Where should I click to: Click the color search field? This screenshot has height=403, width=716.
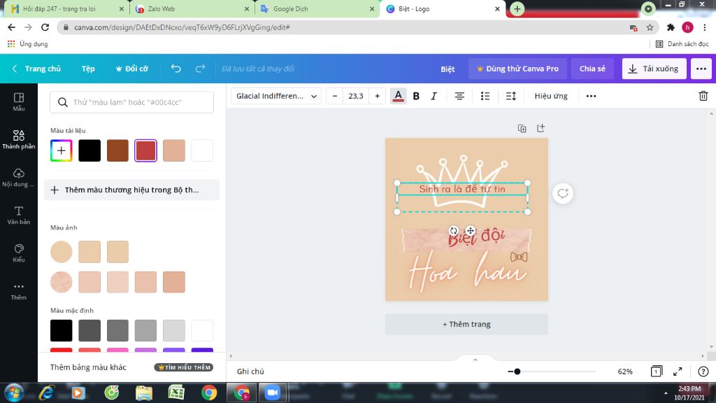point(131,102)
